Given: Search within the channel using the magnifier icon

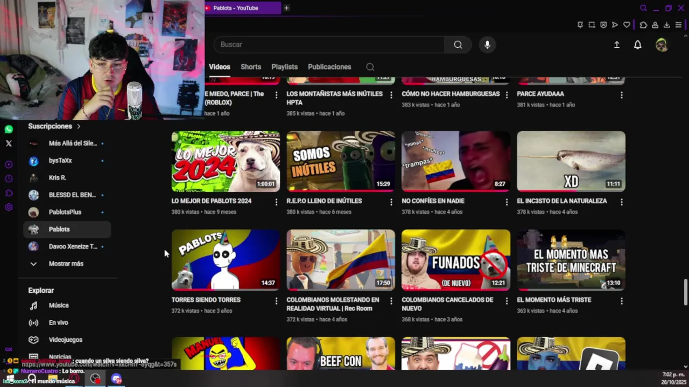Looking at the screenshot, I should pos(370,67).
